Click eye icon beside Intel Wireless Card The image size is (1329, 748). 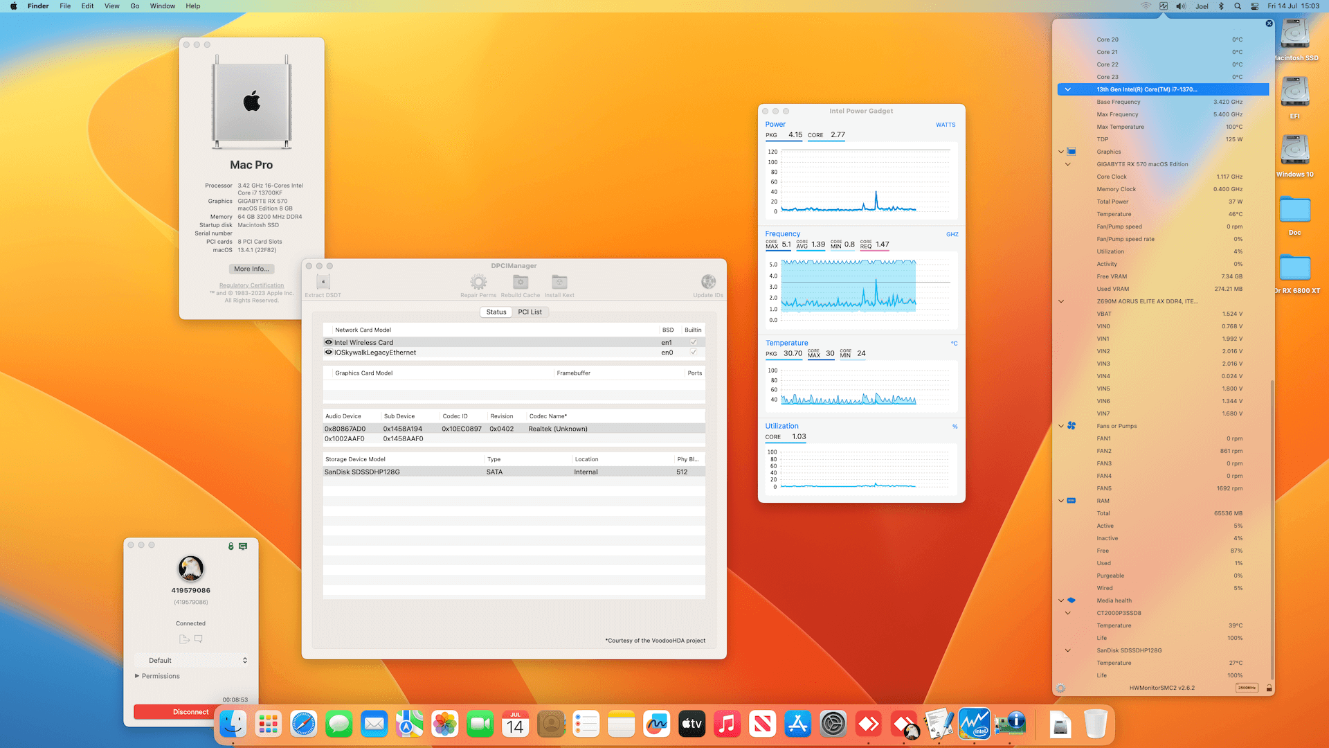(329, 342)
